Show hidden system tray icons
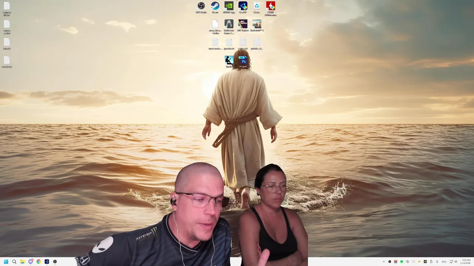474x266 pixels. pos(384,262)
